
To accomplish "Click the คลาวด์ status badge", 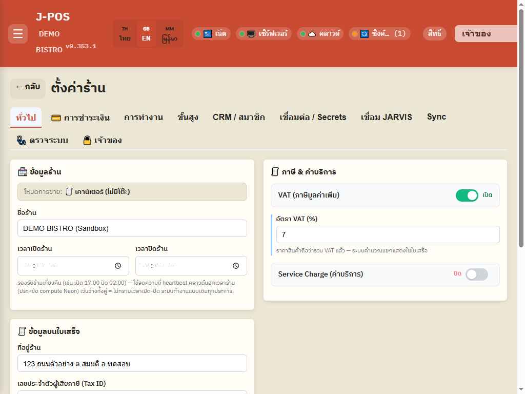I will [x=320, y=33].
